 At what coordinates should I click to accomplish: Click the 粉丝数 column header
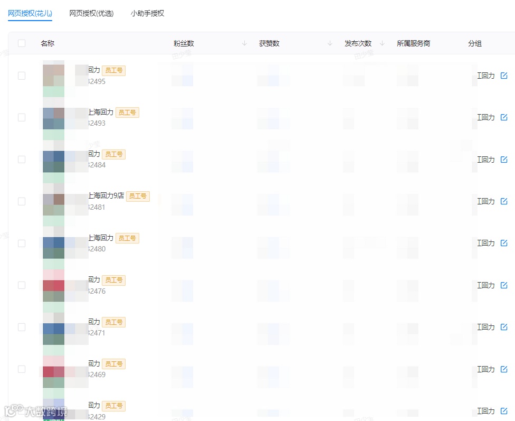coord(184,43)
